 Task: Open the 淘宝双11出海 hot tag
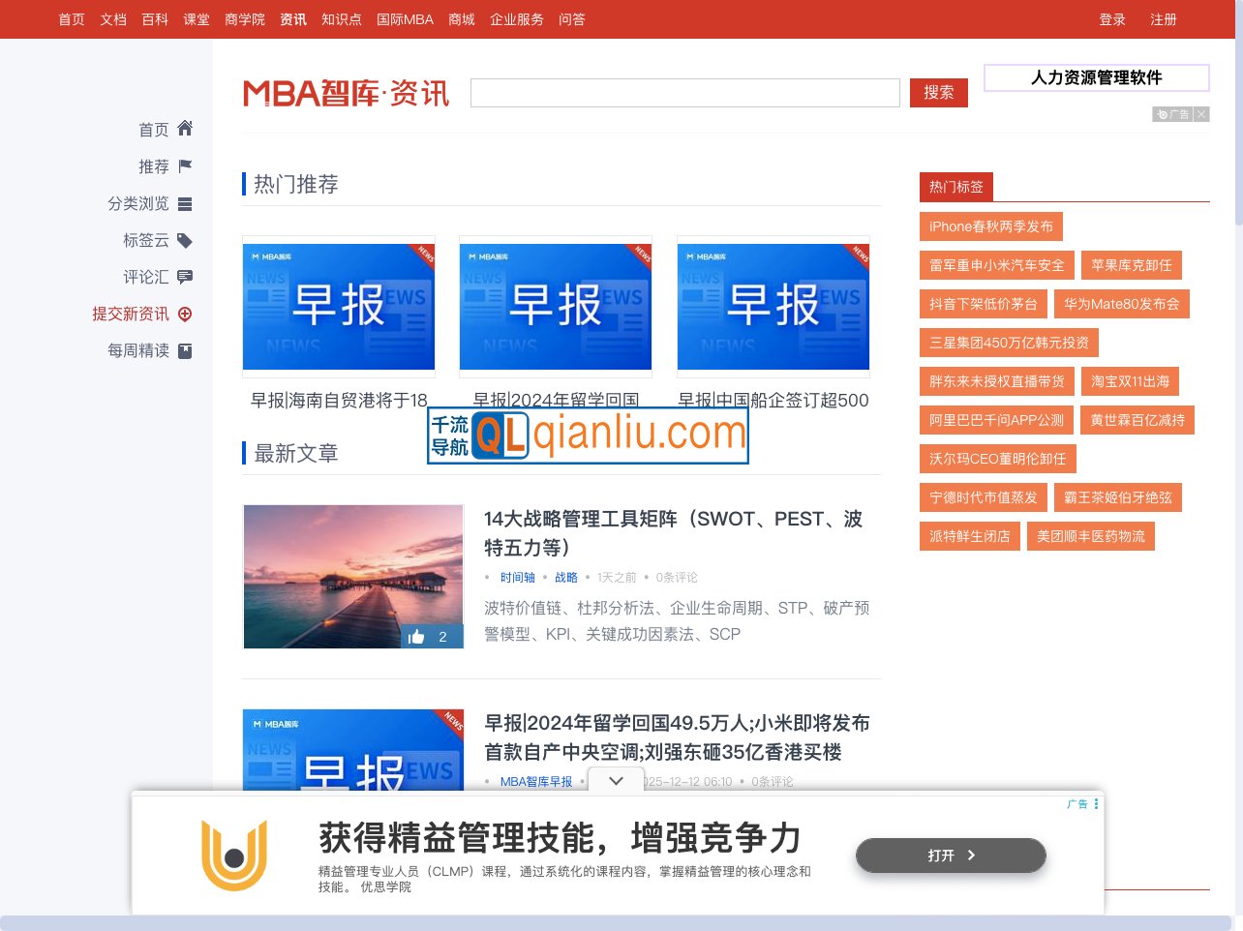click(x=1130, y=381)
